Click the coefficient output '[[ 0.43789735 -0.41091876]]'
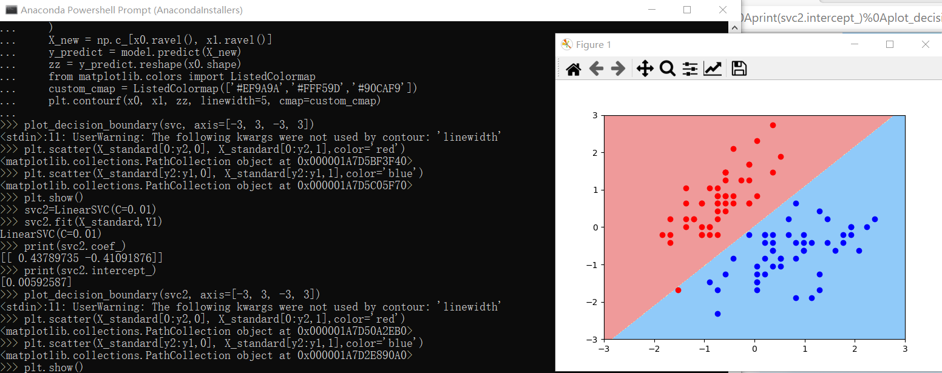Screen dimensions: 942x373 82,258
